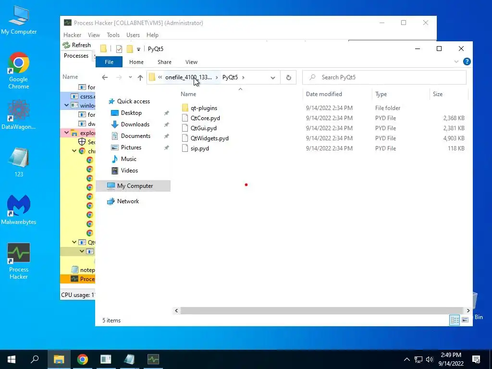Select Processes tab in Process Hacker

pos(76,56)
